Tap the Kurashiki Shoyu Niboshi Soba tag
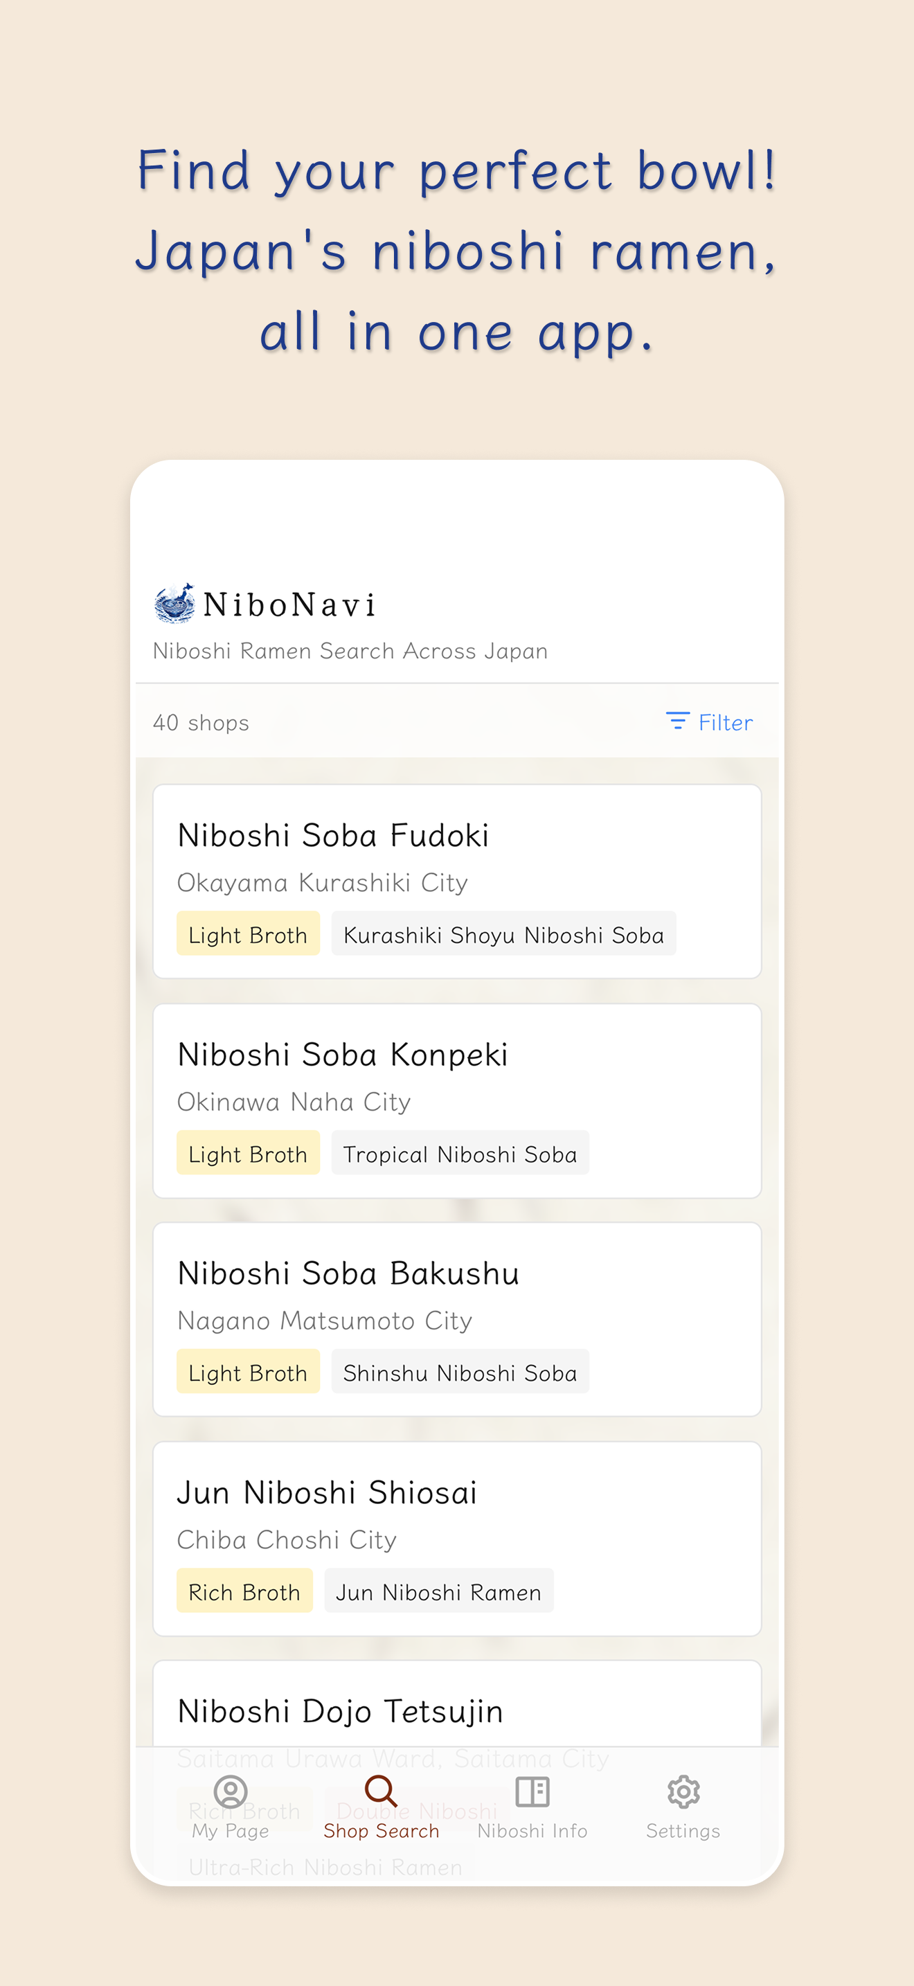Screen dimensions: 914x1986 pos(504,933)
